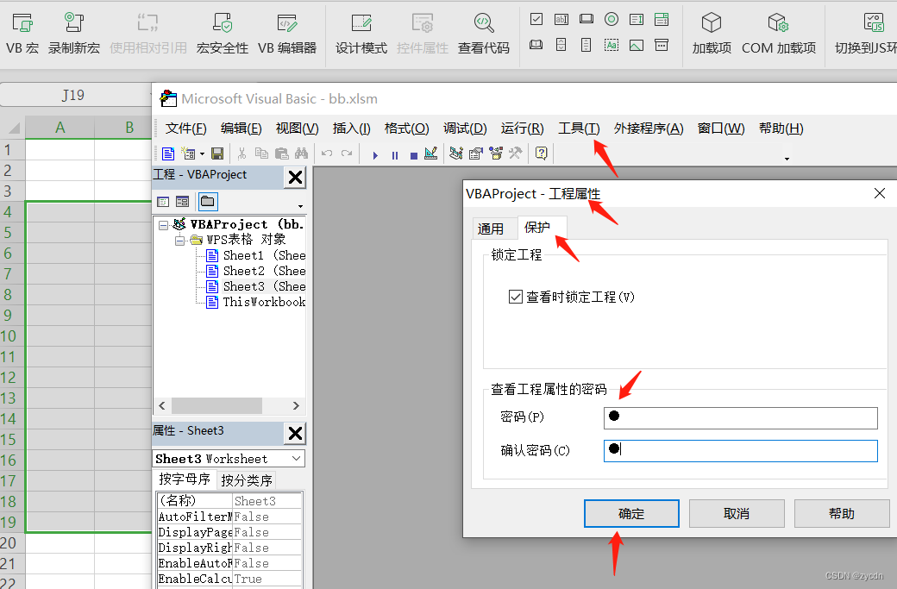Collapse the WPS表格 对象 folder node

[179, 241]
